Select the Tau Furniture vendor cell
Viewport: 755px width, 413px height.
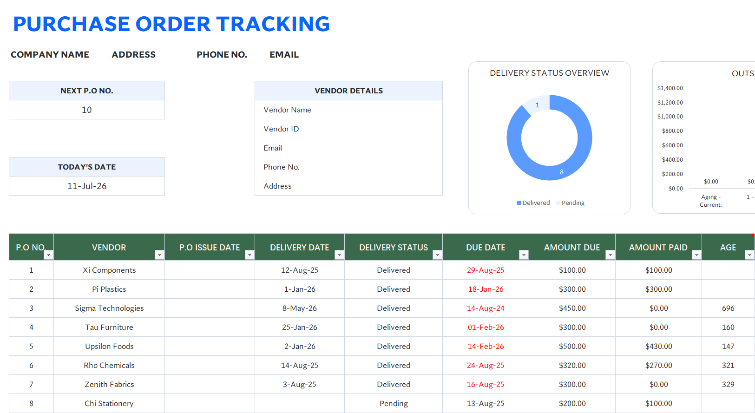tap(109, 327)
